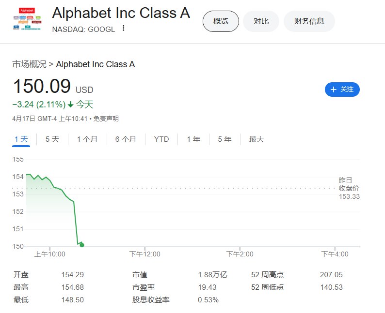Screen dimensions: 385x313
Task: Select the 最大 max chart range
Action: (257, 139)
